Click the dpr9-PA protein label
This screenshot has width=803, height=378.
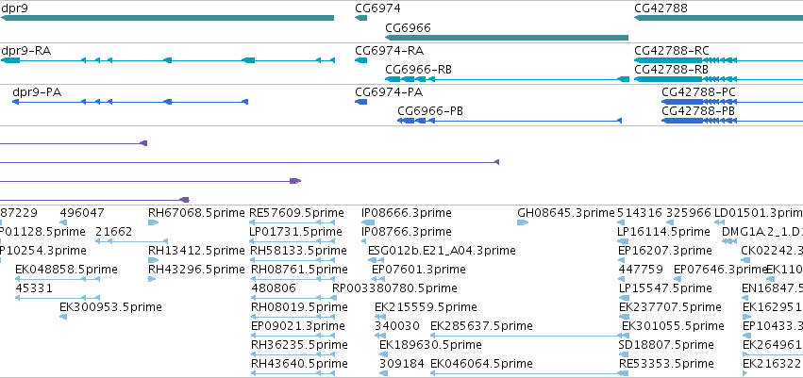[37, 92]
